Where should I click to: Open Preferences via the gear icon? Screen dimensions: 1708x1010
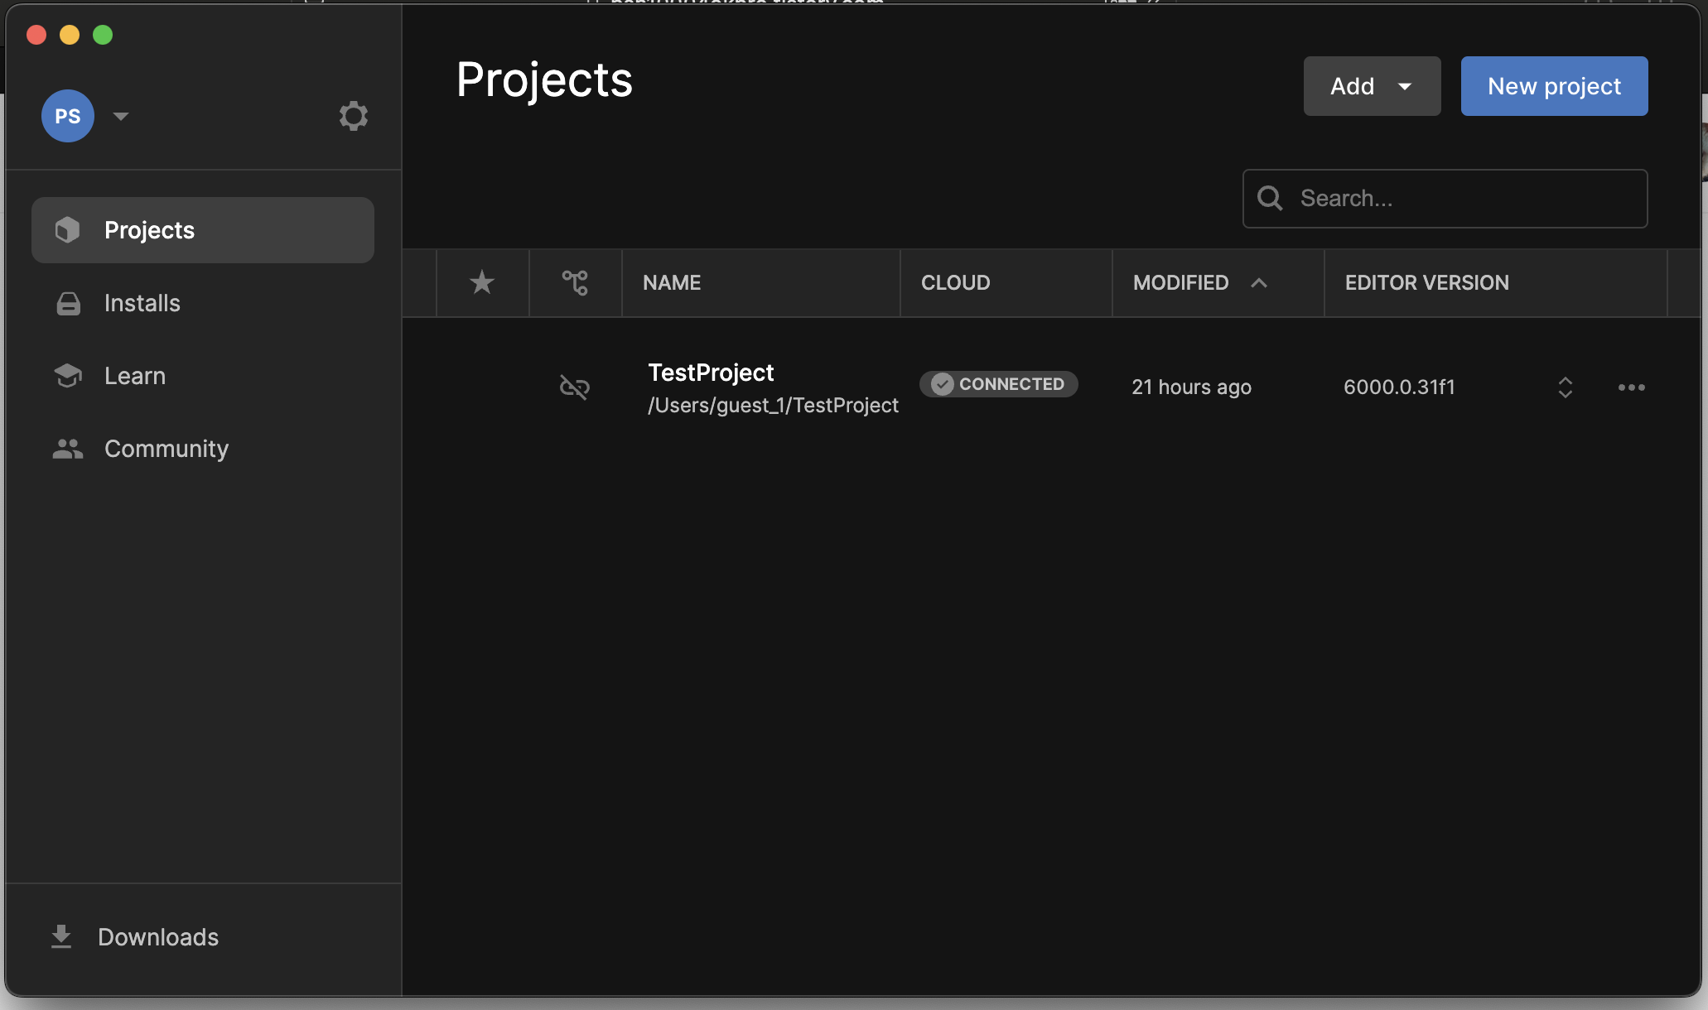pos(353,116)
